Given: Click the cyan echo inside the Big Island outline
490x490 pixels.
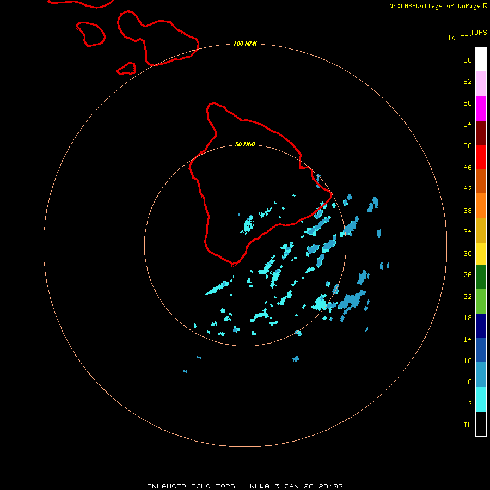Looking at the screenshot, I should [248, 225].
